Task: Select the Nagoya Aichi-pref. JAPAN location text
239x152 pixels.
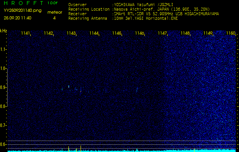Action: tap(162, 9)
